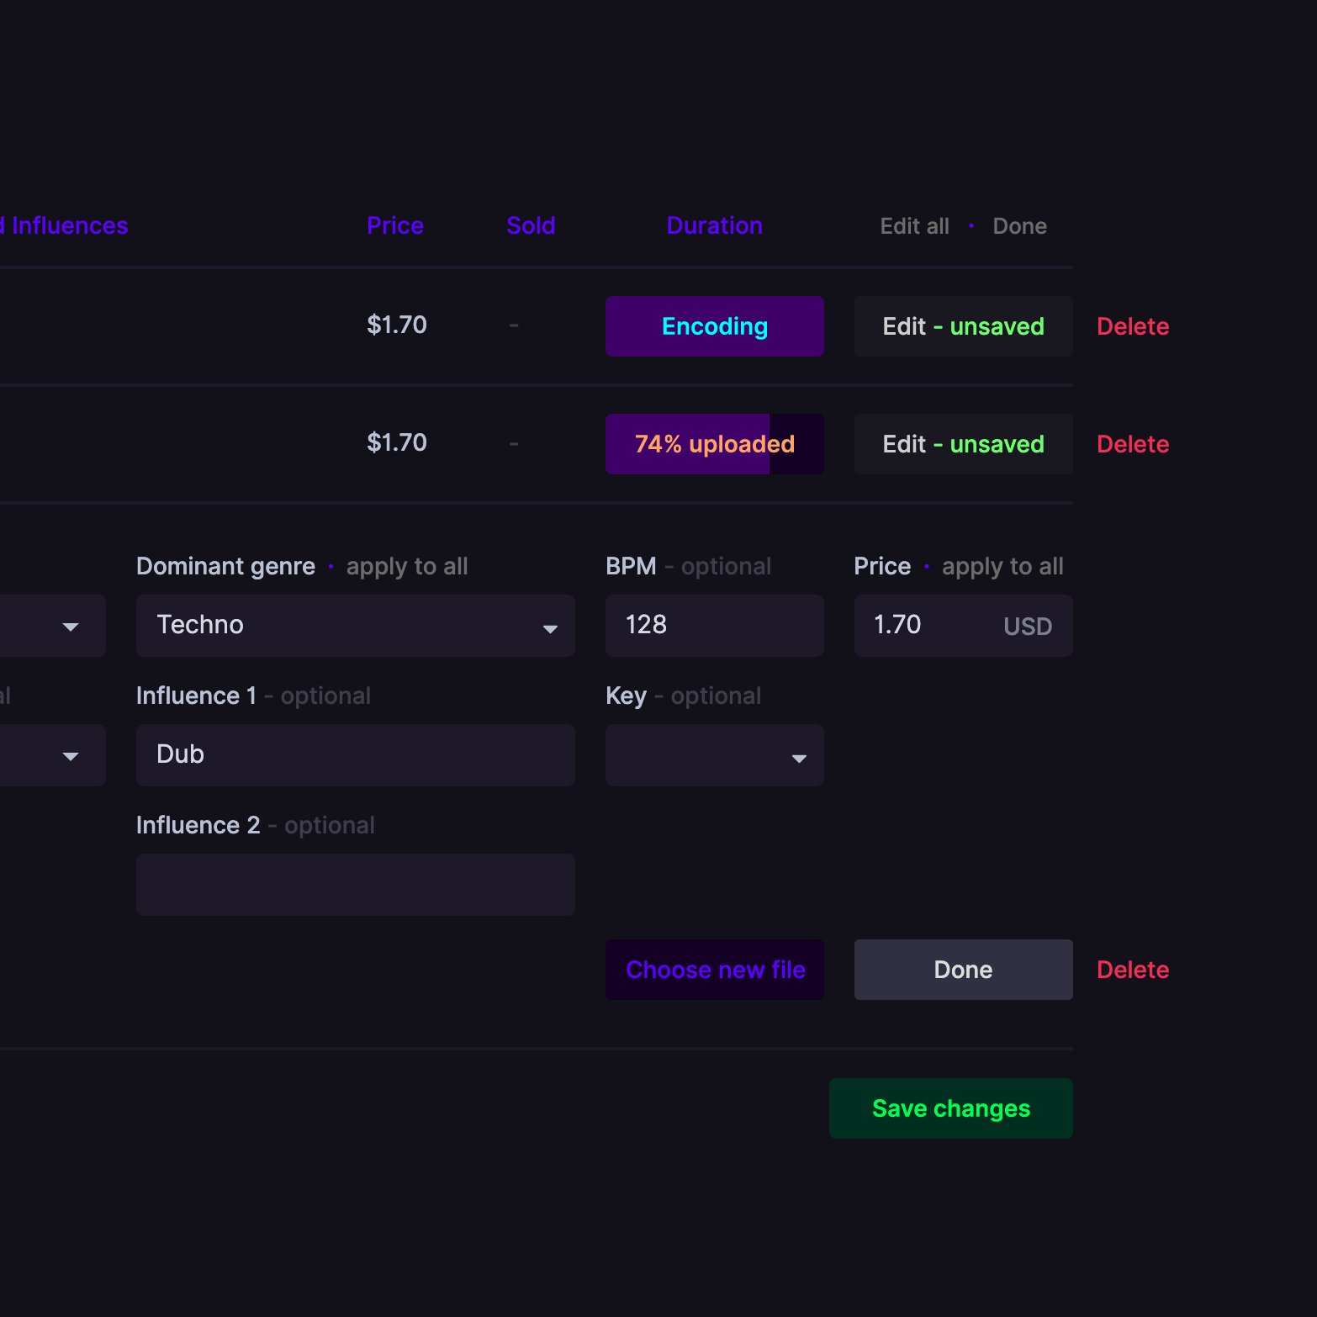The width and height of the screenshot is (1317, 1317).
Task: Click Done link in table header
Action: [1019, 226]
